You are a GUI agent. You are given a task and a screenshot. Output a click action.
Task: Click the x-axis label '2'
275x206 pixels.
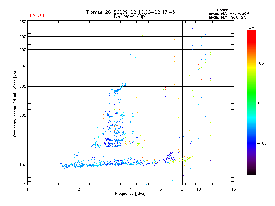[79, 189]
